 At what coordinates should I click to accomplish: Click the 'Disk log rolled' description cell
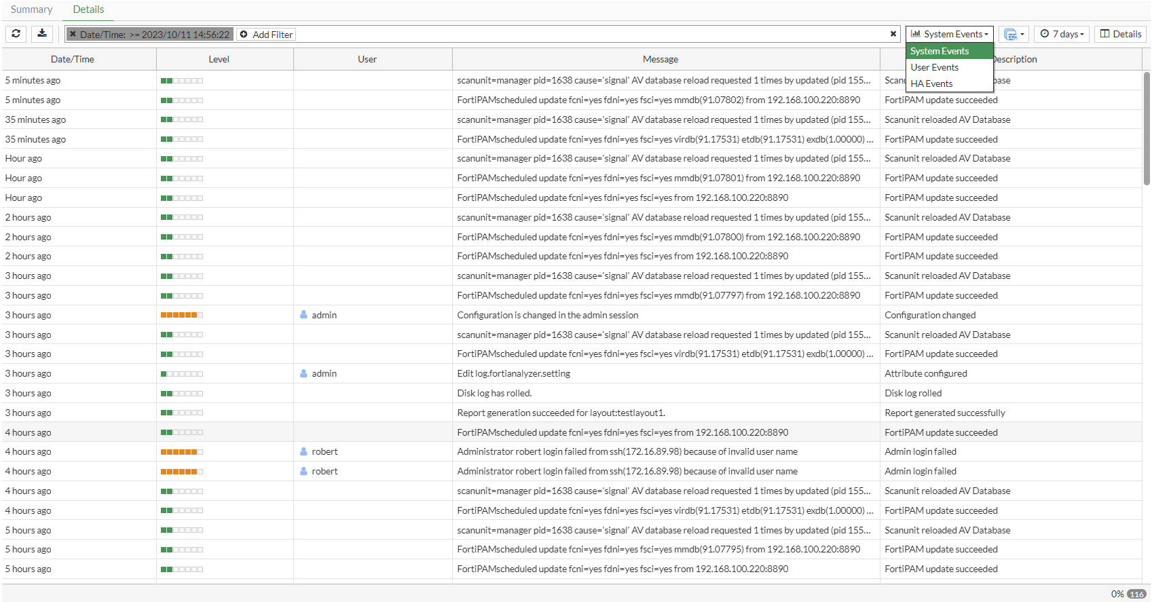tap(1011, 393)
